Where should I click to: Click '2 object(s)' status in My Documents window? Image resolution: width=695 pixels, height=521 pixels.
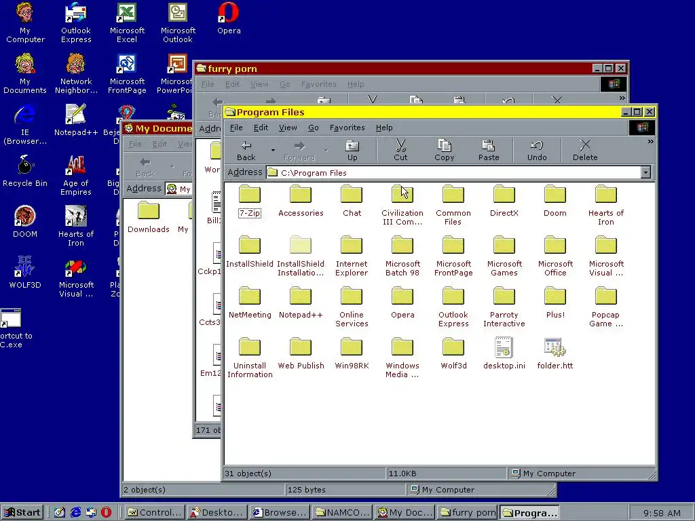(145, 490)
